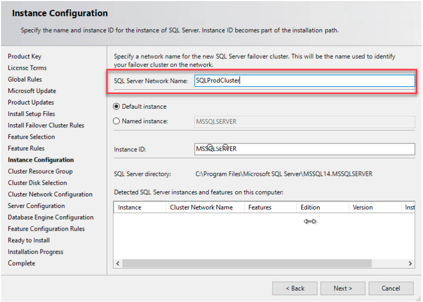
Task: Open the Feature Selection step
Action: [31, 137]
